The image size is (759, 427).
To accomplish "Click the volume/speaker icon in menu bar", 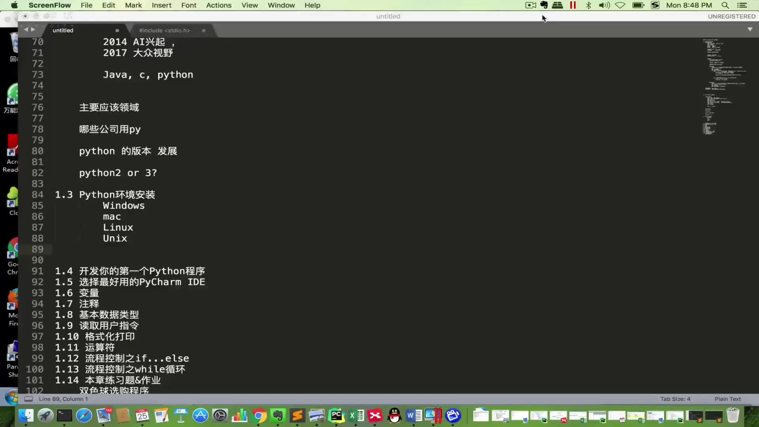I will (604, 5).
